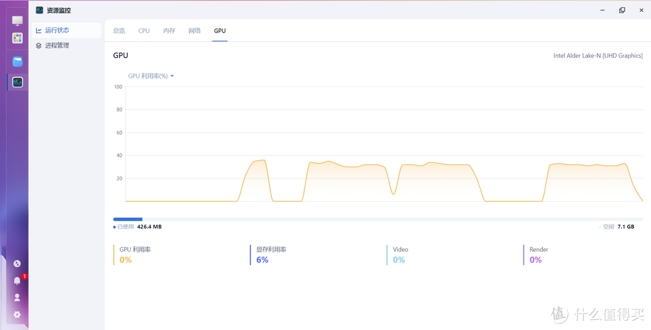The width and height of the screenshot is (651, 330).
Task: Open the GPU 利用率(%) dropdown
Action: [x=151, y=76]
